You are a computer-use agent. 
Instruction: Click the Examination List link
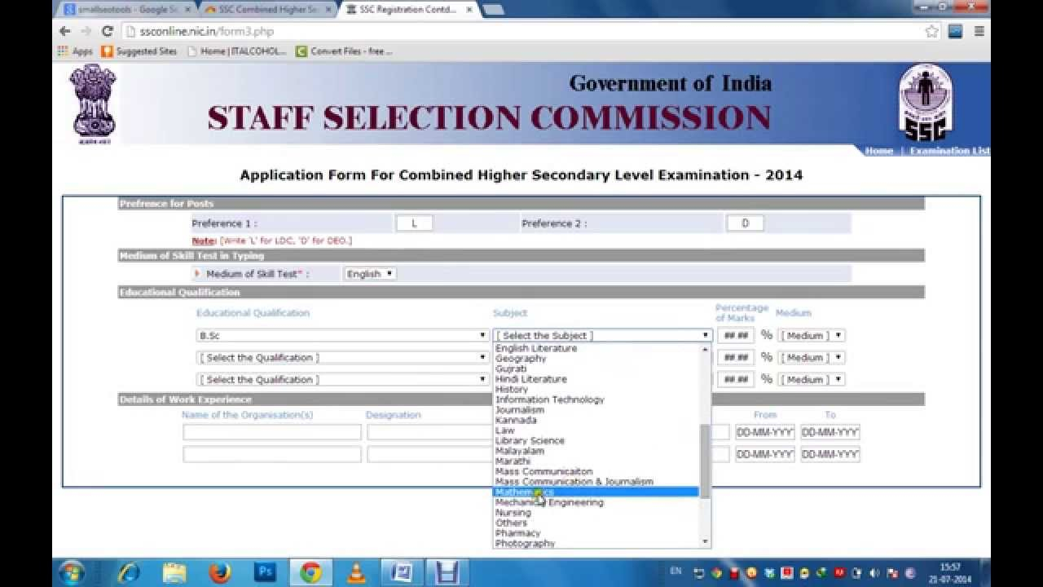(949, 151)
